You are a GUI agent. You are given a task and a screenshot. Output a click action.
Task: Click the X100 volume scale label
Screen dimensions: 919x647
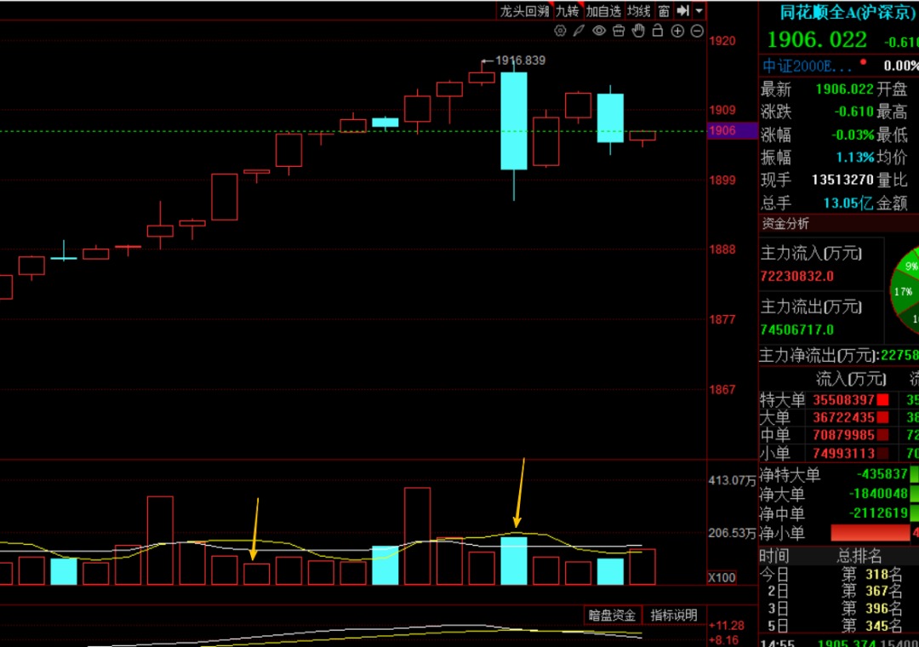click(722, 578)
